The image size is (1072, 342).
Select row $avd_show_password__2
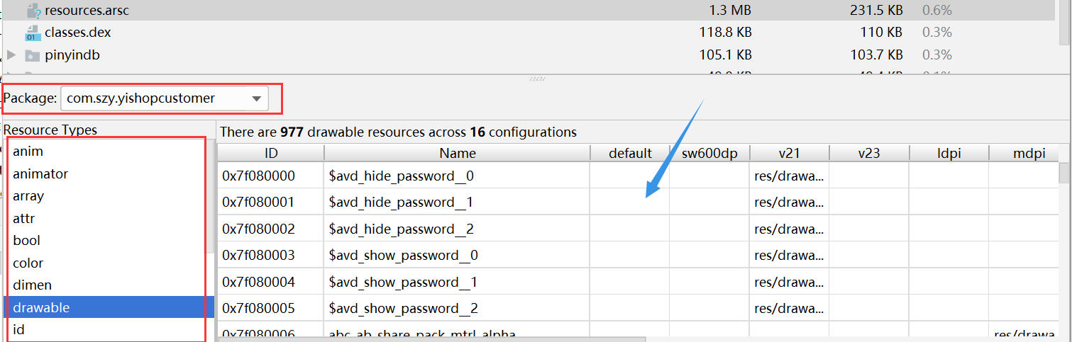[x=638, y=308]
